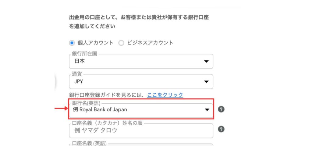Select the ビジネスアカウント radio button
Image resolution: width=312 pixels, height=164 pixels.
pos(121,43)
